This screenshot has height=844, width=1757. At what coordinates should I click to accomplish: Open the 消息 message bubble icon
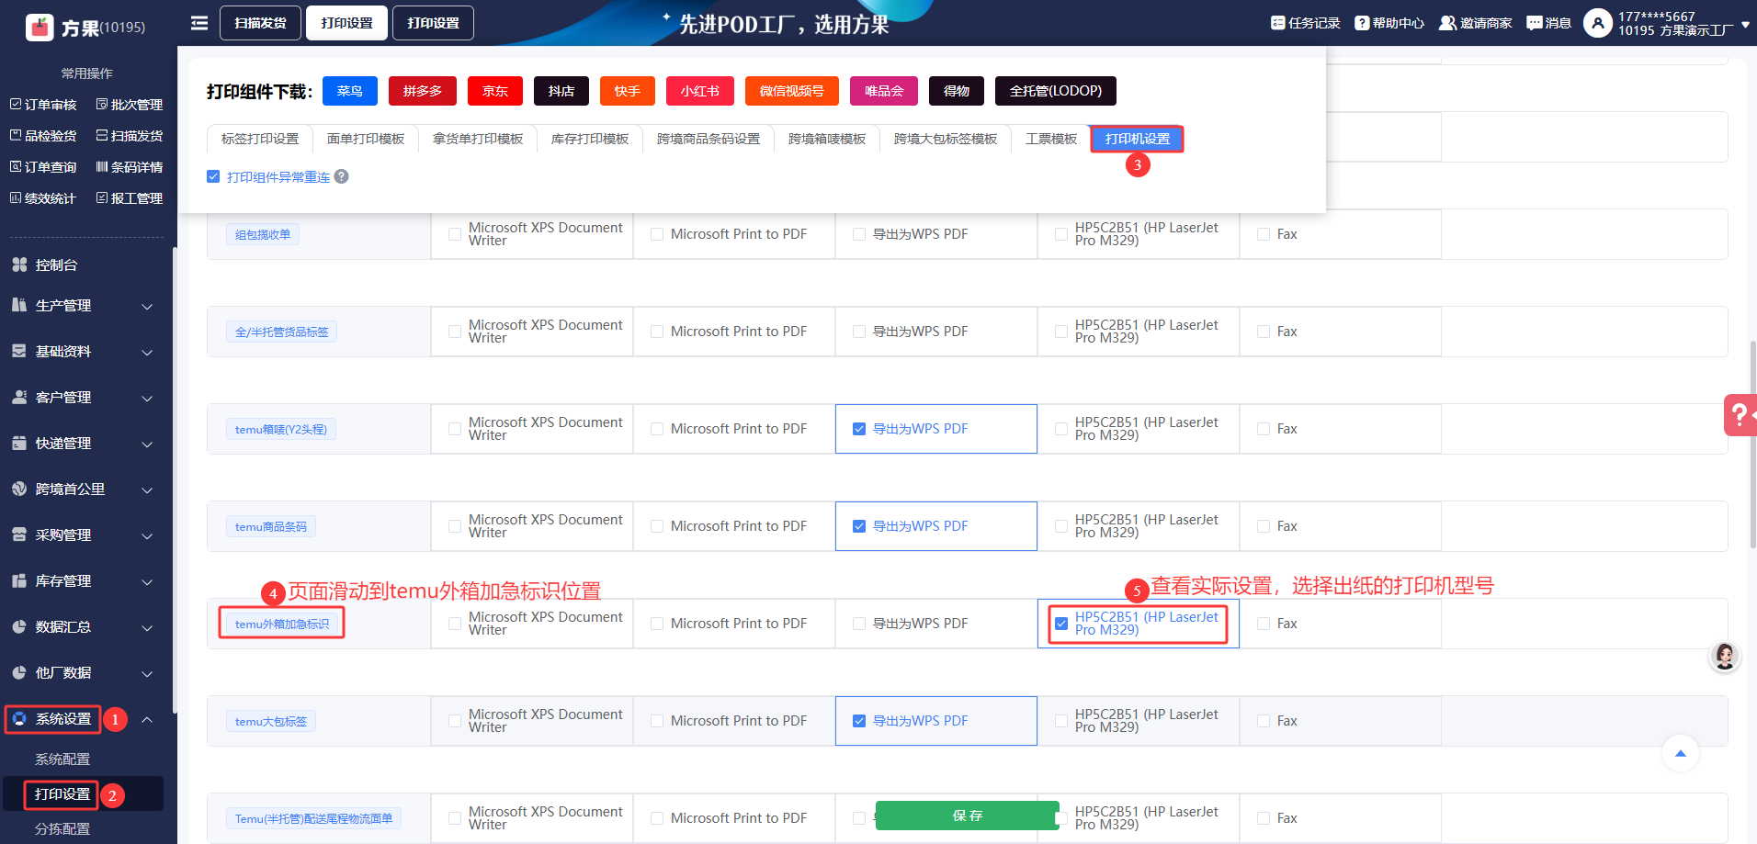[x=1535, y=23]
